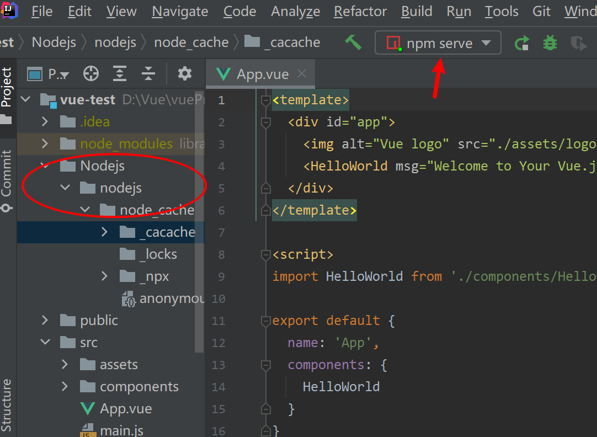This screenshot has height=437, width=597.
Task: Collapse the node_cache folder
Action: pyautogui.click(x=85, y=210)
